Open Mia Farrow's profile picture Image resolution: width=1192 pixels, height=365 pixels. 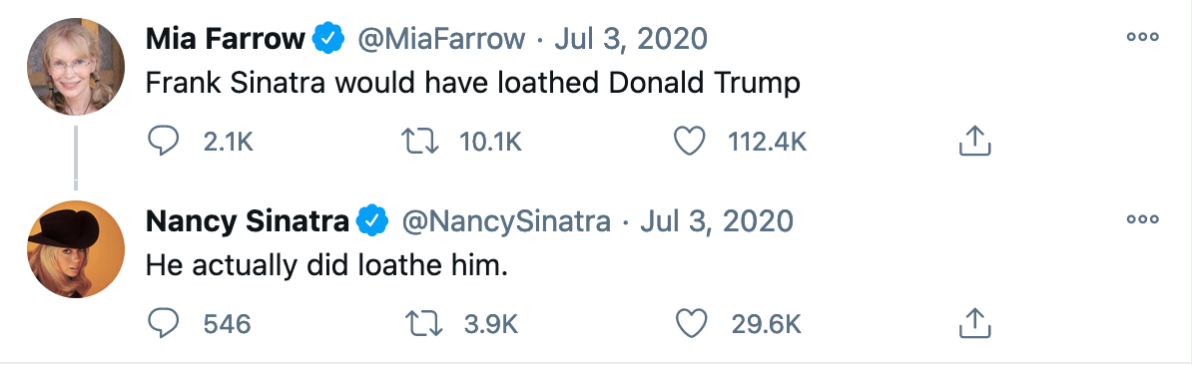tap(76, 66)
